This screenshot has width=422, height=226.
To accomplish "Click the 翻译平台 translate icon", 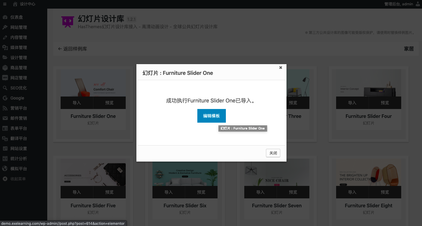I will [x=5, y=138].
